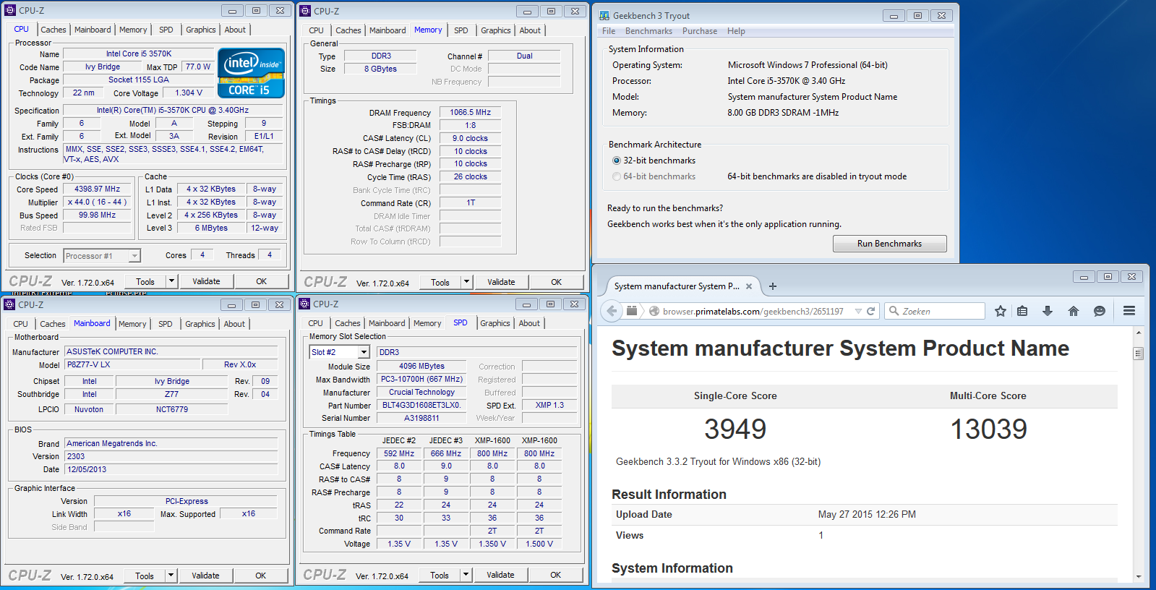
Task: Open the downloads arrow icon in browser
Action: 1048,311
